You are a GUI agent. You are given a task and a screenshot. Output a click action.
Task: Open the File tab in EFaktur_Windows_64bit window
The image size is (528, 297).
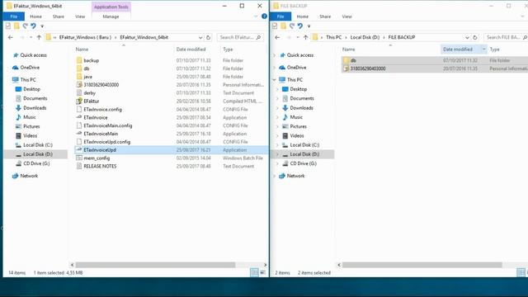click(x=14, y=16)
